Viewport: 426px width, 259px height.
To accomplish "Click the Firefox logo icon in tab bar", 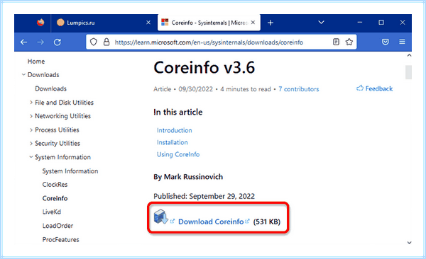I will 40,22.
